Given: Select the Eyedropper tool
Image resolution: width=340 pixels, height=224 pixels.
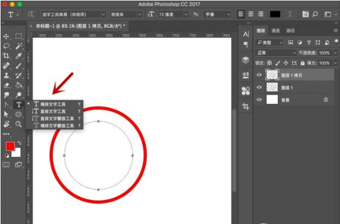Looking at the screenshot, I should tap(19, 56).
